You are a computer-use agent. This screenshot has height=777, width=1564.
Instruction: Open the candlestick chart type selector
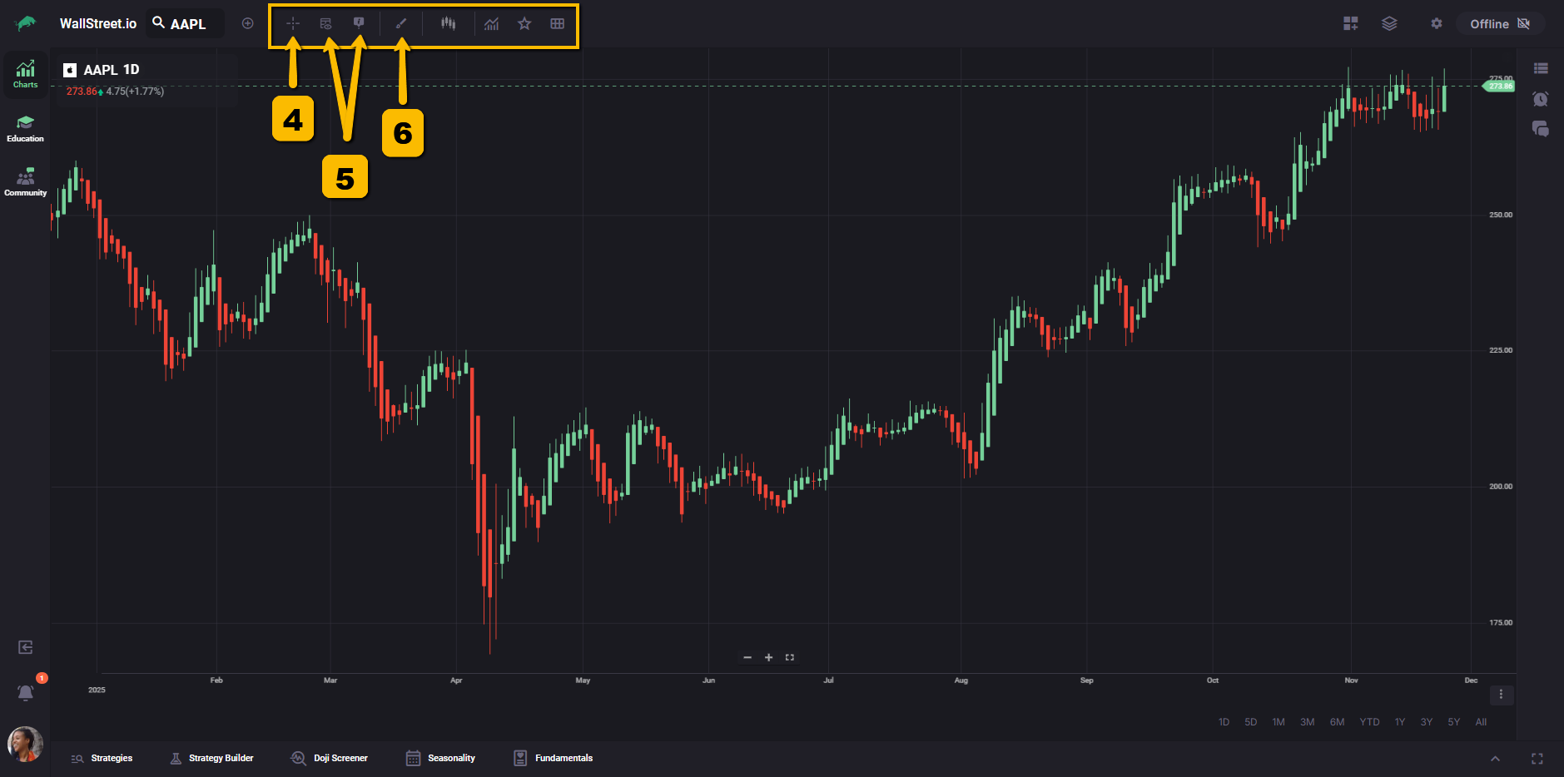(x=448, y=23)
